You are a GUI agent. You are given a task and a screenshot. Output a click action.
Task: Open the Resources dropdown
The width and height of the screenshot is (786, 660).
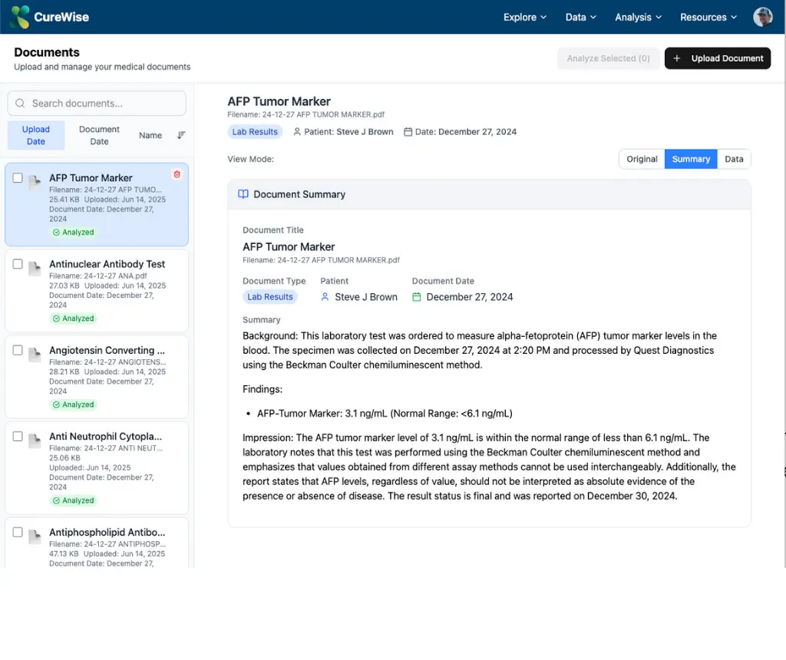coord(708,17)
